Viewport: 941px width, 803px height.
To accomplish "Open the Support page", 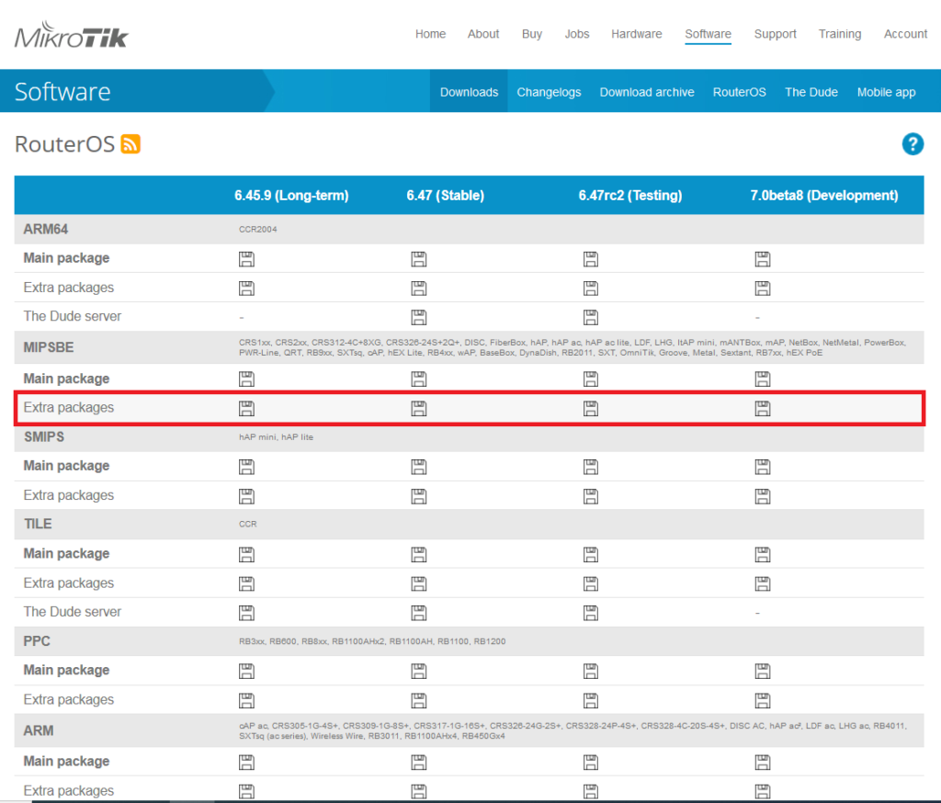I will (x=775, y=34).
